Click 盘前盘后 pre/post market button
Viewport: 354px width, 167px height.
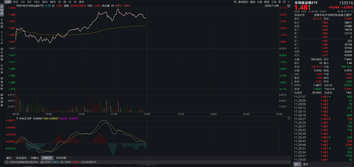(x=243, y=2)
